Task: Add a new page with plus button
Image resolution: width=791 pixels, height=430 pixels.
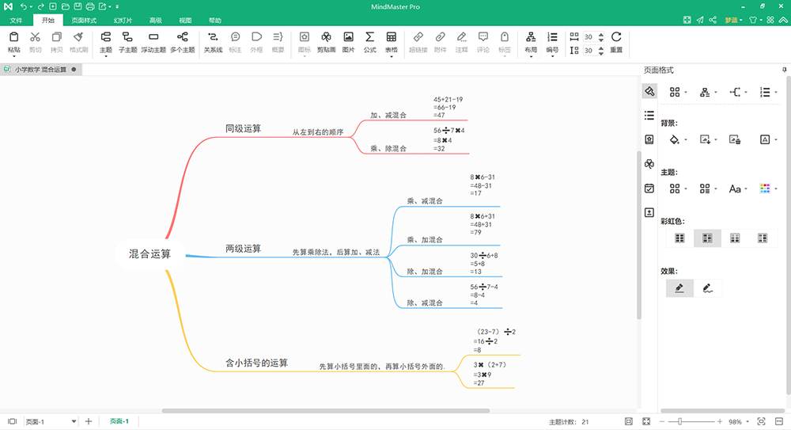Action: click(x=89, y=421)
